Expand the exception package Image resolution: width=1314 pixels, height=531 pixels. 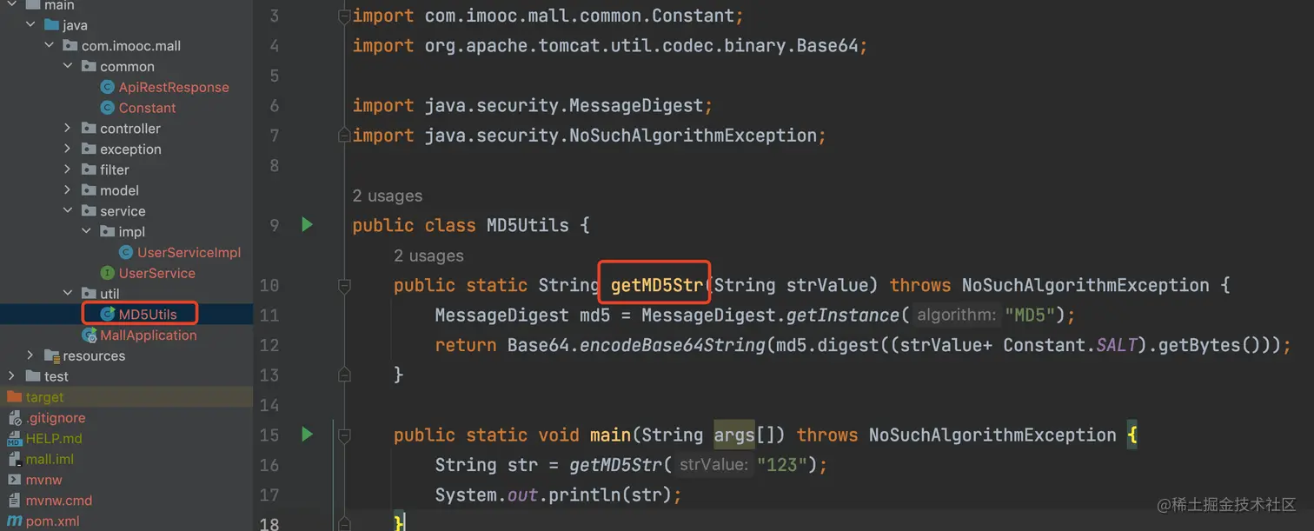tap(68, 149)
